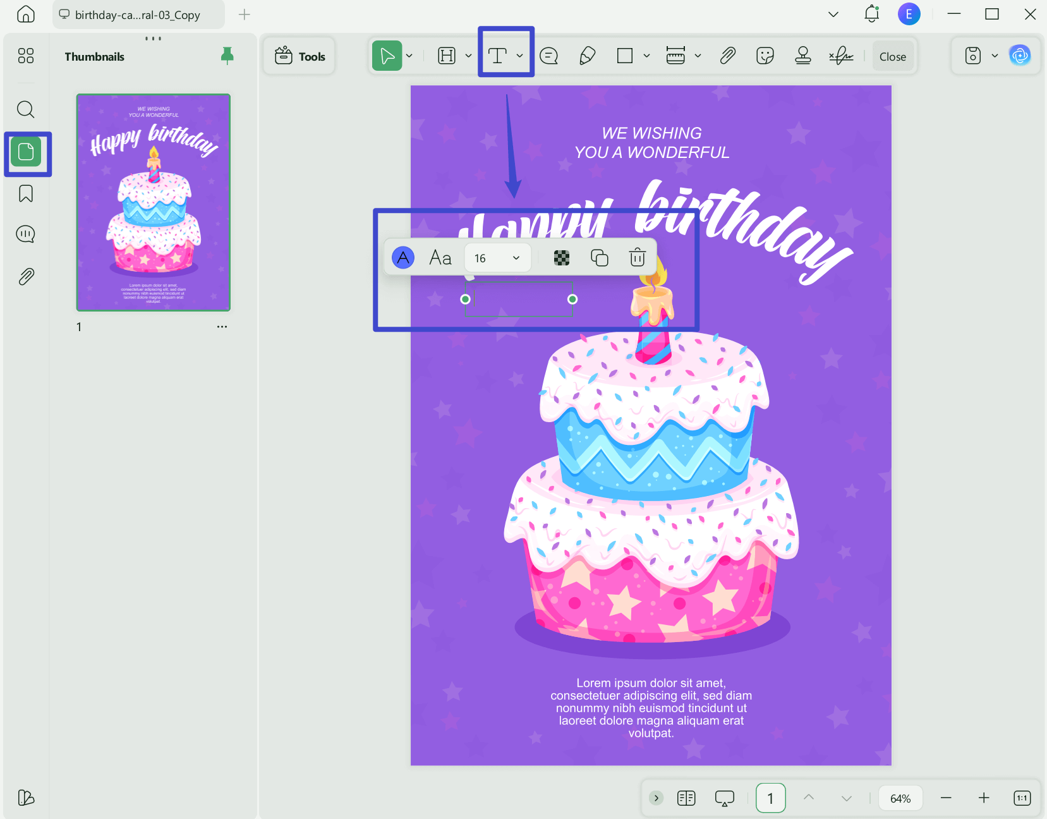Select the Sticker tool
This screenshot has height=819, width=1047.
coord(765,56)
